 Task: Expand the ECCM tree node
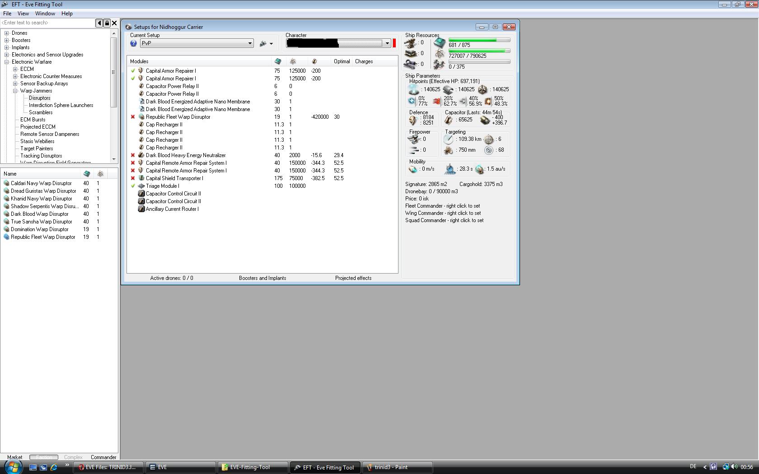(x=15, y=69)
